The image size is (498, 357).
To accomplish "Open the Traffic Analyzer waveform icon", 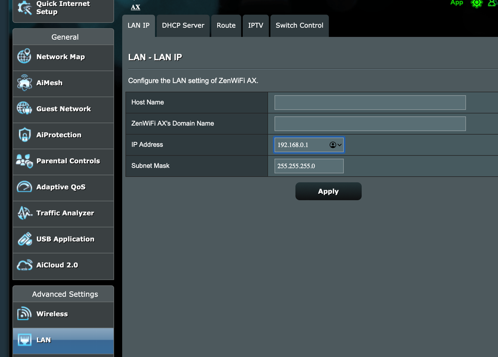I will coord(24,213).
